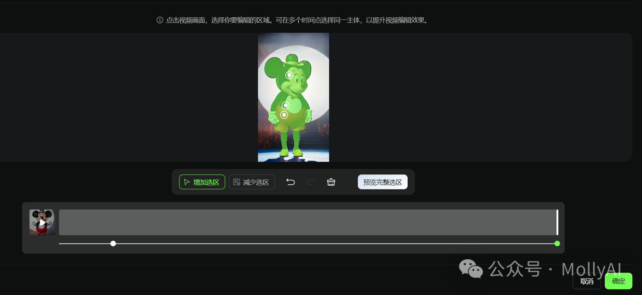Click the upper chest selection point
This screenshot has width=642, height=295.
[x=286, y=106]
